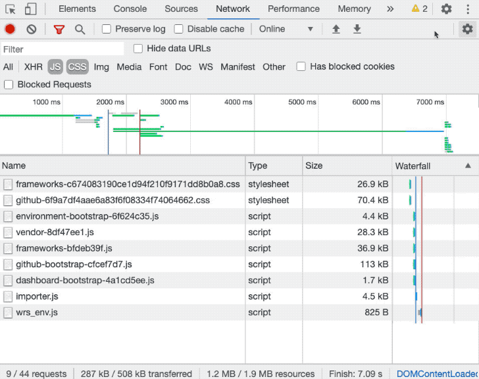
Task: Check the Disable cache option
Action: pos(179,30)
